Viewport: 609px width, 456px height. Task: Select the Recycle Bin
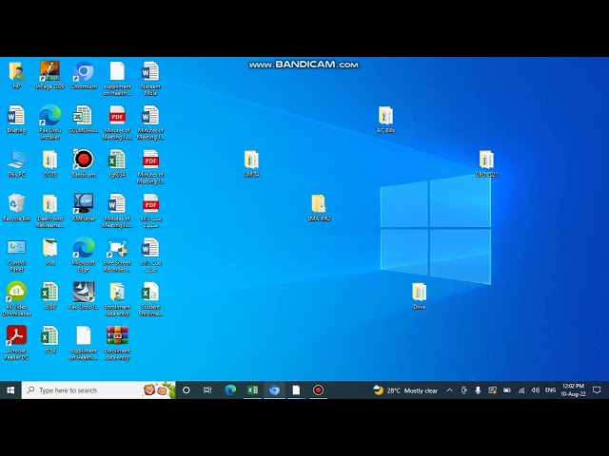pyautogui.click(x=16, y=208)
